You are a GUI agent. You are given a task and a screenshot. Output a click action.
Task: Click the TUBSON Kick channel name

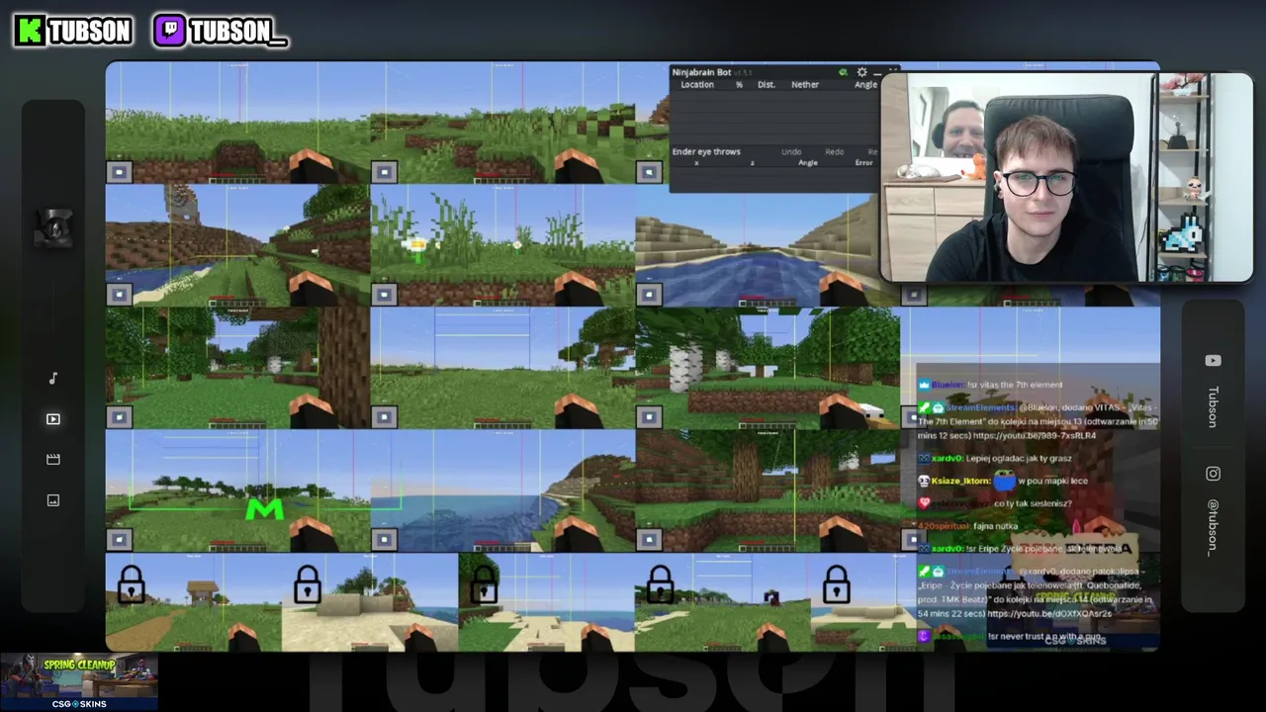90,32
